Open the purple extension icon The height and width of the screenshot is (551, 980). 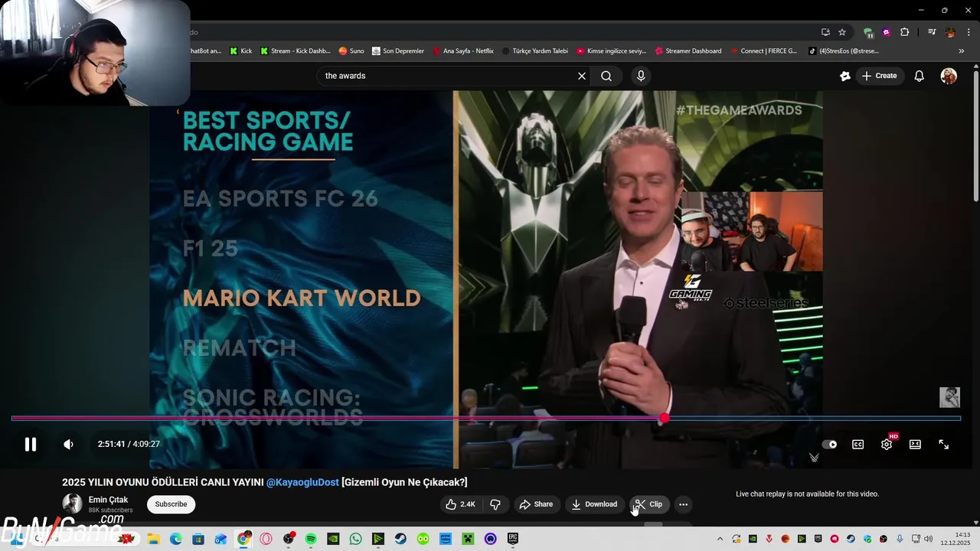click(887, 32)
